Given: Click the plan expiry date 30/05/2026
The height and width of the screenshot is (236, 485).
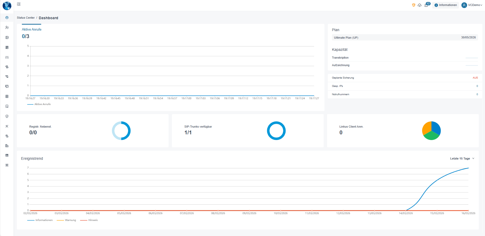Looking at the screenshot, I should coord(468,38).
